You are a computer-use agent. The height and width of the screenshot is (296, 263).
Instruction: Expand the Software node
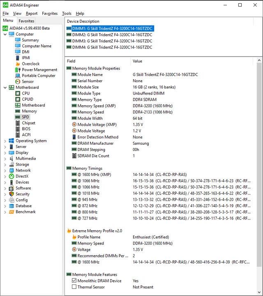[5, 188]
